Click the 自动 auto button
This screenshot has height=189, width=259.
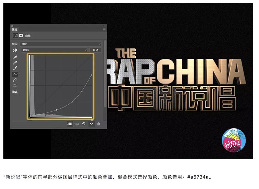tap(95, 50)
